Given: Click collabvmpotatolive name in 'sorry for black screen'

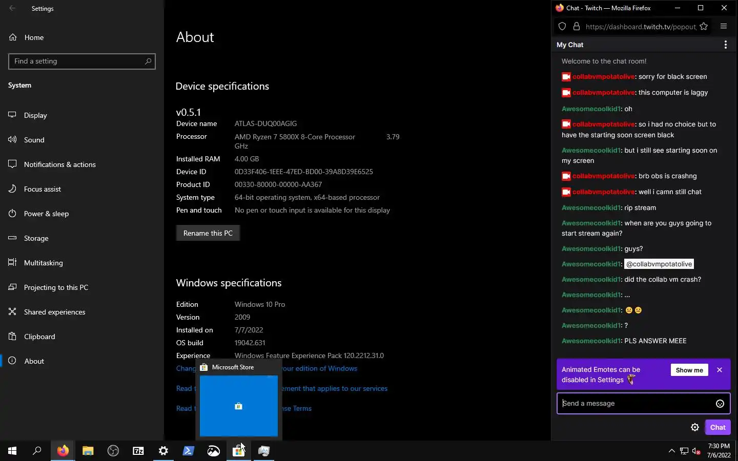Looking at the screenshot, I should (x=604, y=77).
